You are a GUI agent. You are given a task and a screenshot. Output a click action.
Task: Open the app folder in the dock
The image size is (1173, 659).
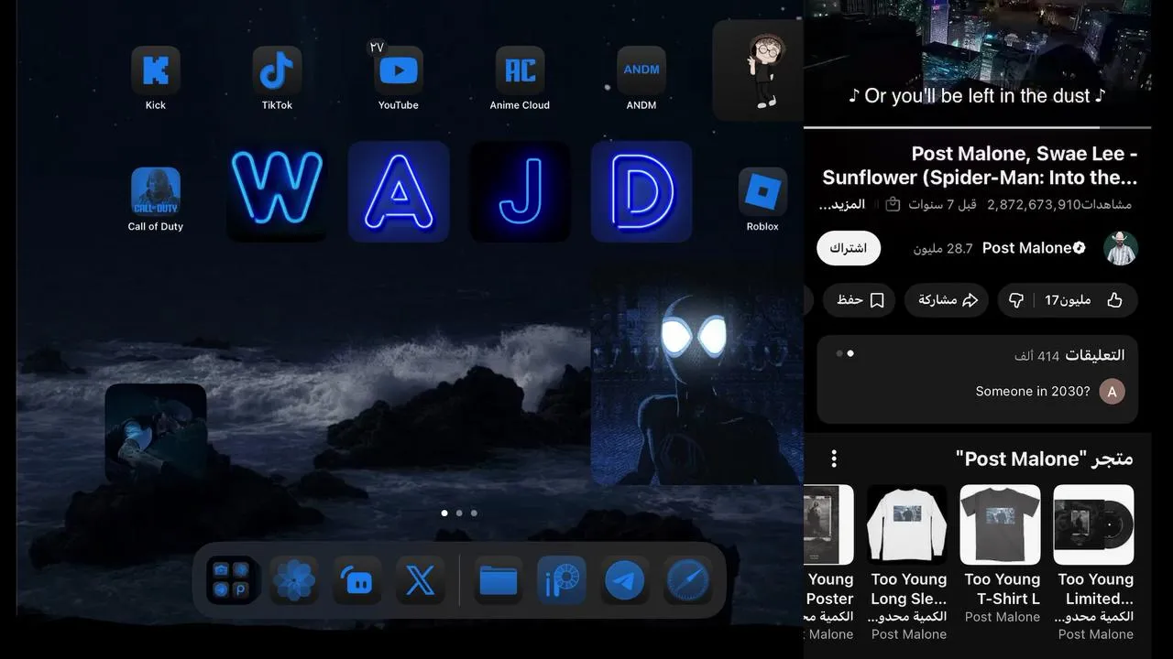231,580
